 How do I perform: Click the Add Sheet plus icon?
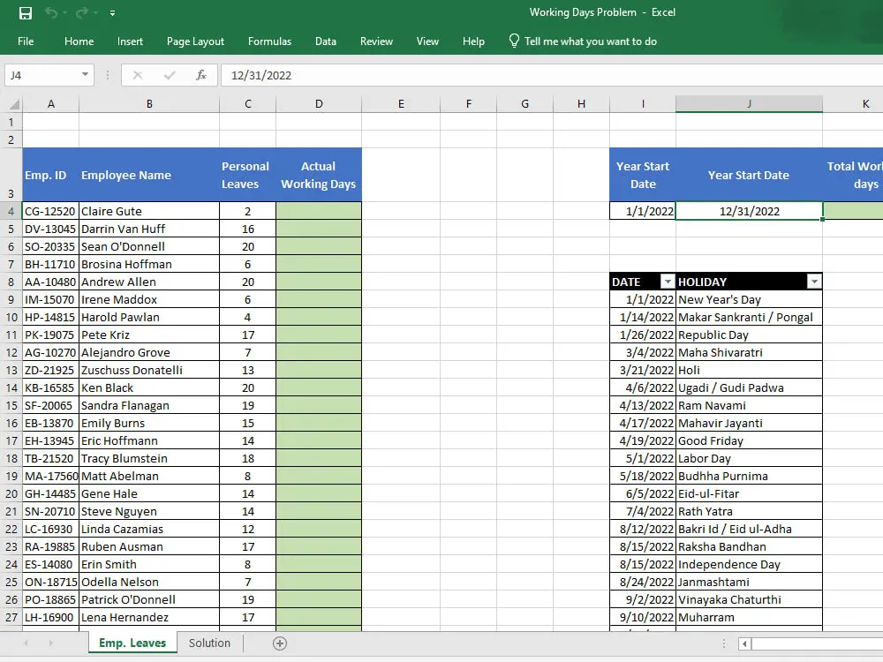click(279, 643)
